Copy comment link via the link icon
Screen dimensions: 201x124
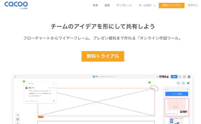54,84
